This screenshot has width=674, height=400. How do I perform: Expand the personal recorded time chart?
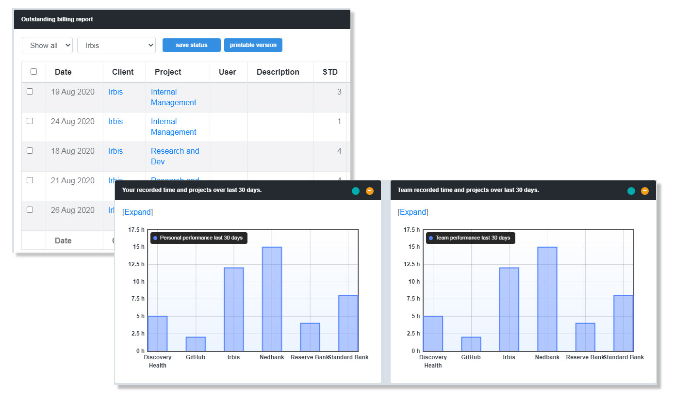click(137, 212)
